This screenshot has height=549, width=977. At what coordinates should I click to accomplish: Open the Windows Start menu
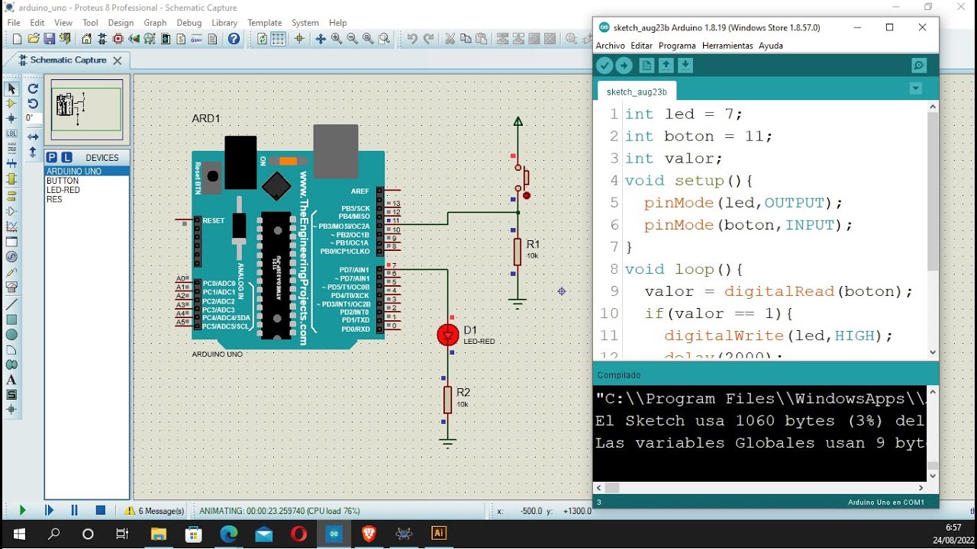point(19,534)
